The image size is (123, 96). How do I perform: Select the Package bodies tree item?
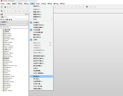pyautogui.click(x=9, y=39)
